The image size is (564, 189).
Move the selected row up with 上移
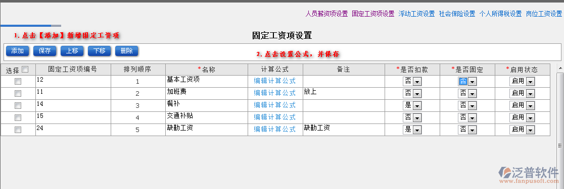tap(72, 51)
